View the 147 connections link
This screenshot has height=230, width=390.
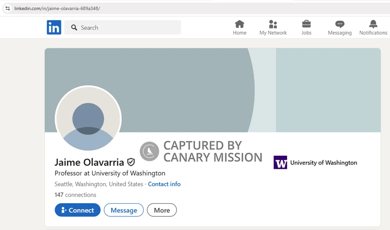click(x=75, y=195)
